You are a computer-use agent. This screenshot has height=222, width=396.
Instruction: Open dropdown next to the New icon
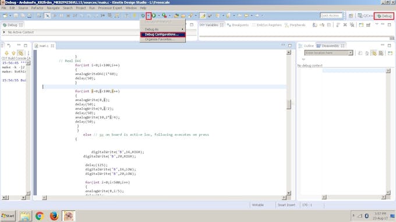(10, 16)
